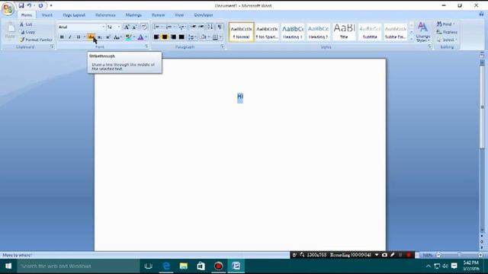Customize the Quick Access Toolbar dropdown

pyautogui.click(x=51, y=5)
